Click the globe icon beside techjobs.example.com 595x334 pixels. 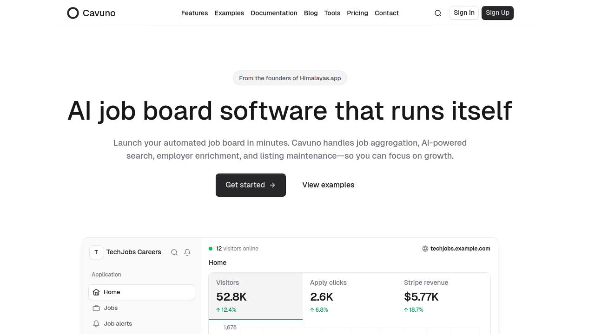(x=425, y=249)
